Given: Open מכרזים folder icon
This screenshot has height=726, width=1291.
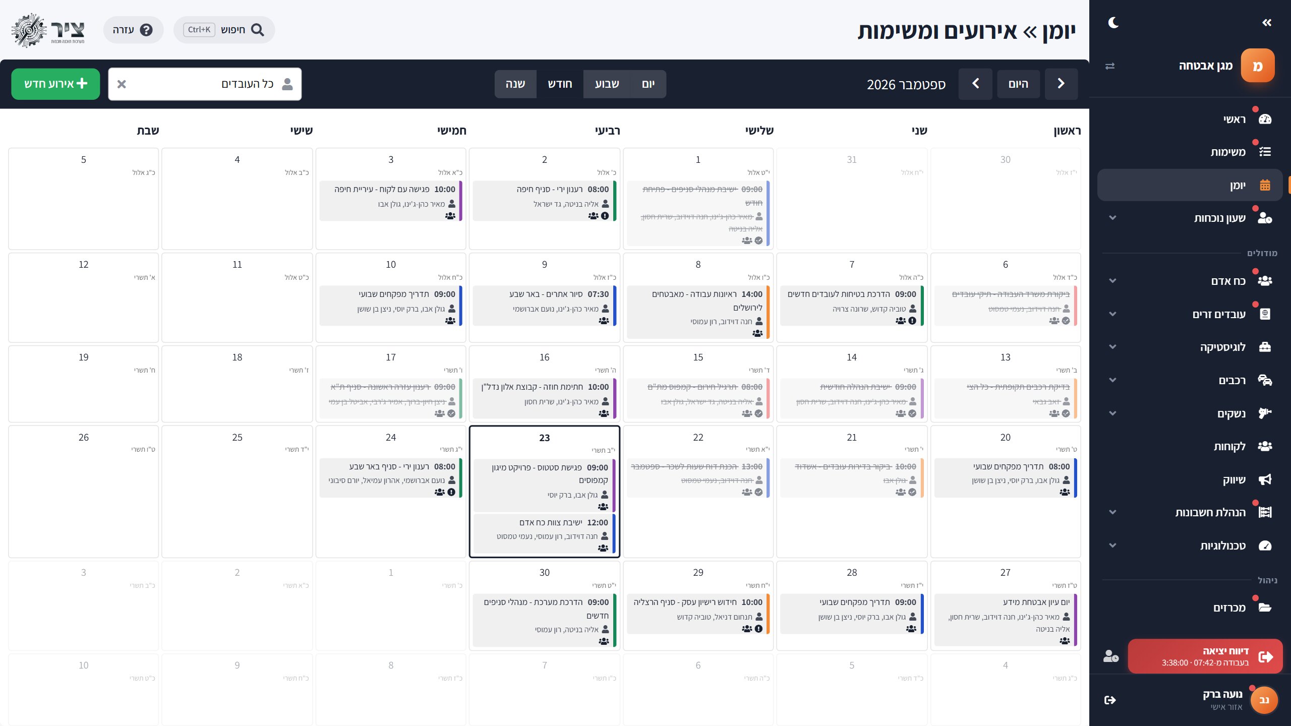Looking at the screenshot, I should coord(1265,608).
